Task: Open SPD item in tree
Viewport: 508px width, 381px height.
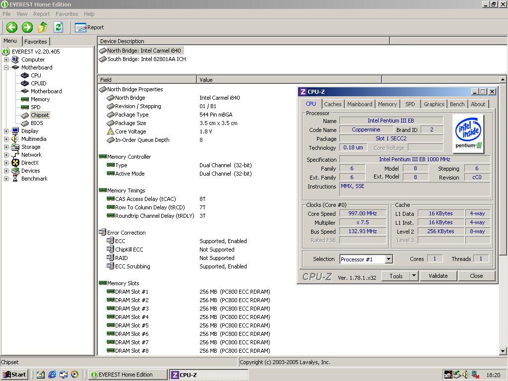Action: point(30,107)
